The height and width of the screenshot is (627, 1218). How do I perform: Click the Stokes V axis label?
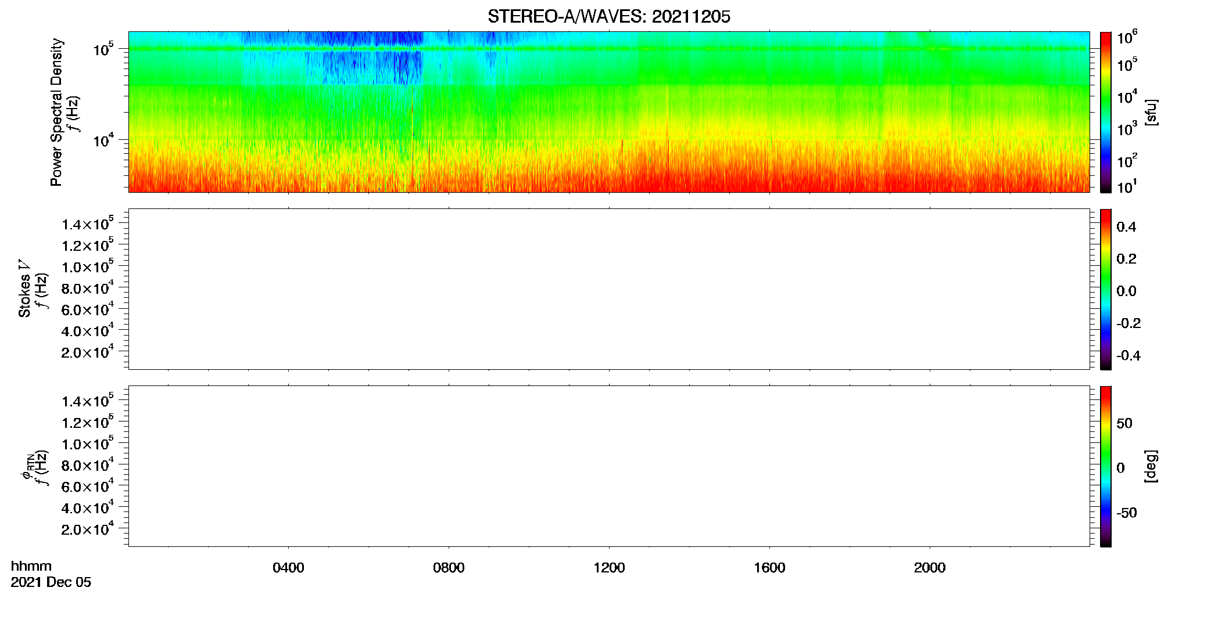tap(24, 289)
